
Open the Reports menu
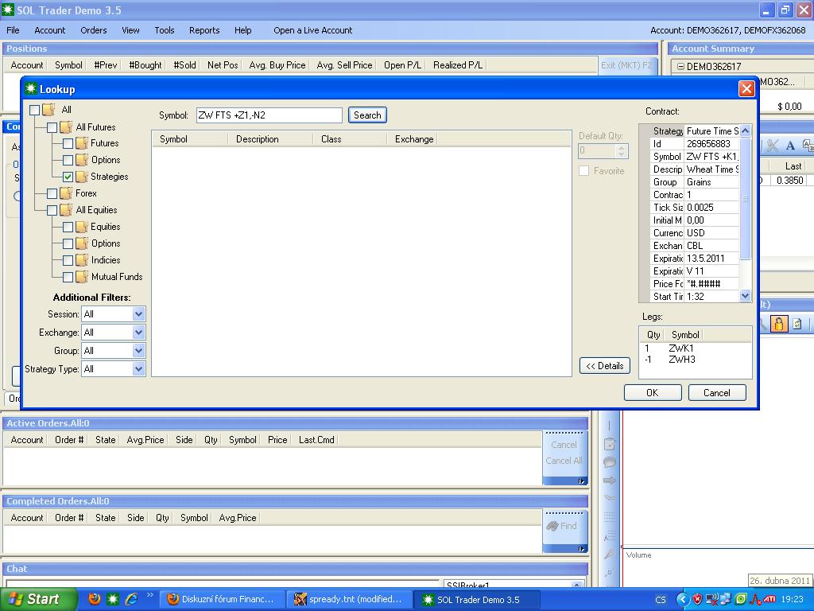tap(203, 30)
